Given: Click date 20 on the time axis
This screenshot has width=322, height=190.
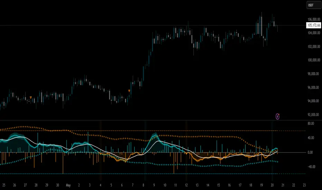Looking at the screenshot, I should click(x=272, y=185).
